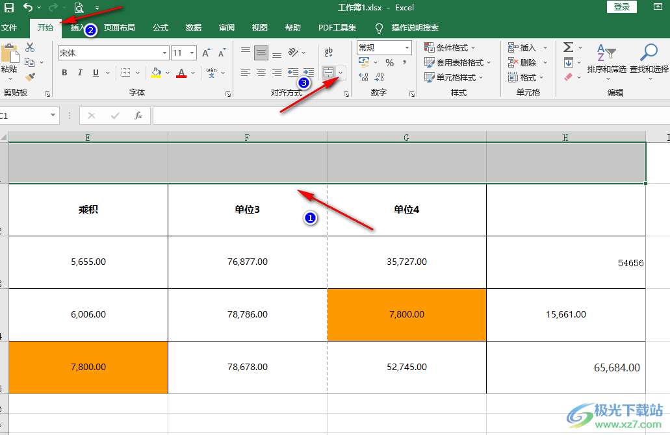Viewport: 670px width, 435px height.
Task: Click the Merge and Center icon
Action: coord(328,73)
